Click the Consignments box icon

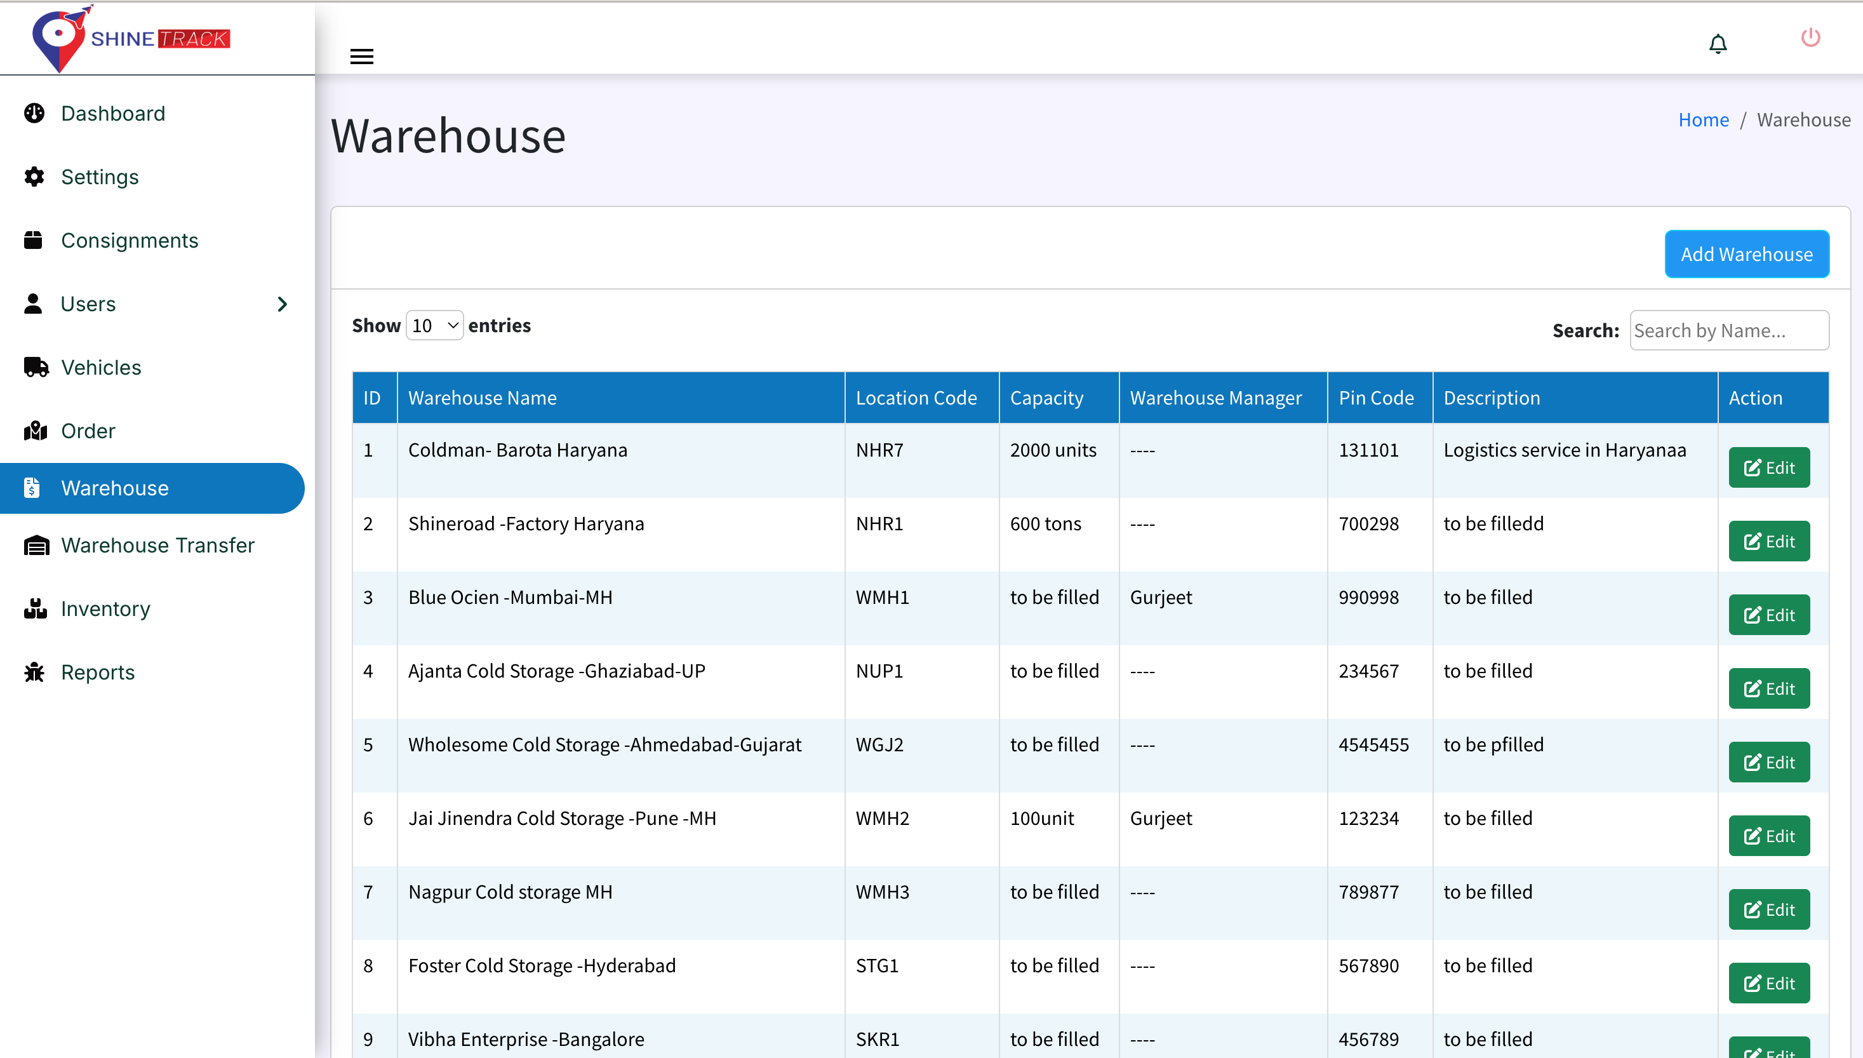[x=34, y=240]
